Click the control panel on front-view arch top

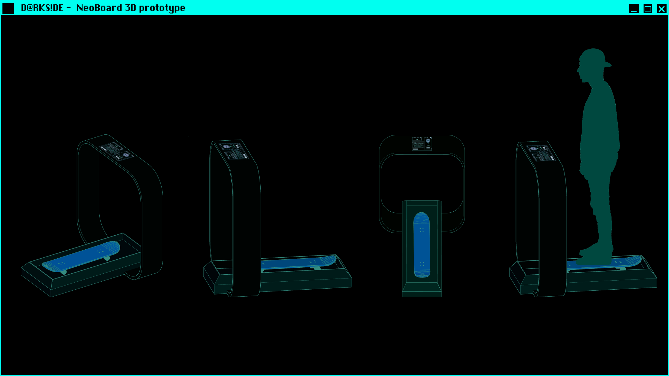pyautogui.click(x=422, y=143)
